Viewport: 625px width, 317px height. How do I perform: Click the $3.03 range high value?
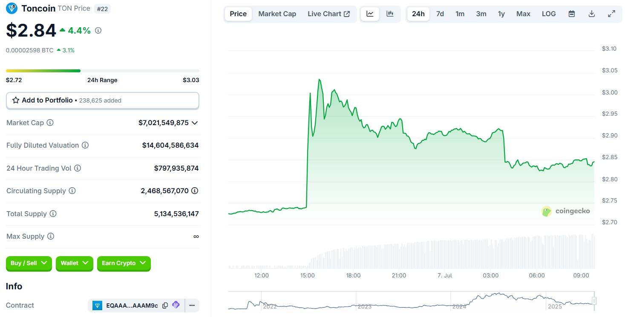pos(191,80)
